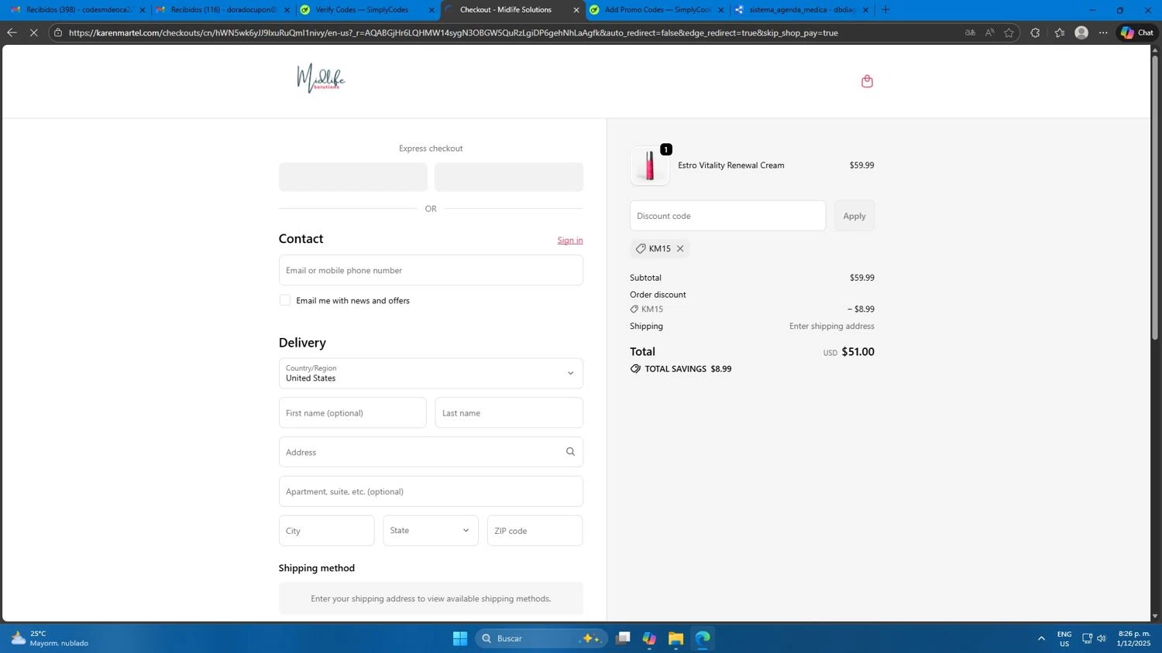
Task: Go back with the browser back arrow
Action: (x=12, y=32)
